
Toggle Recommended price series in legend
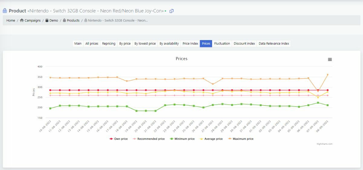(x=149, y=139)
